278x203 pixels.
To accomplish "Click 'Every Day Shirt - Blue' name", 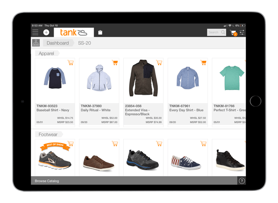I will [x=186, y=110].
